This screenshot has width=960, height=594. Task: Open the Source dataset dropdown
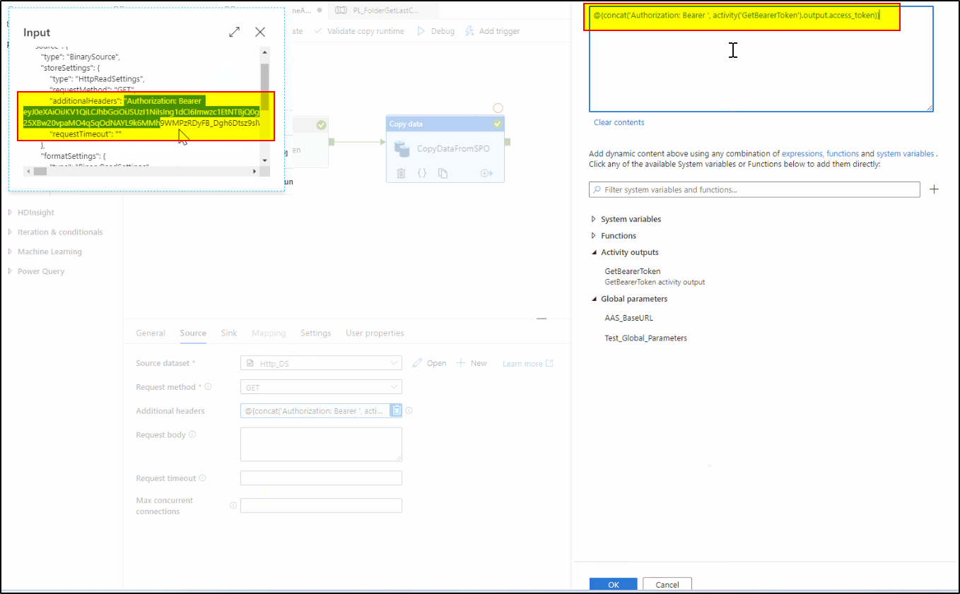pos(394,362)
